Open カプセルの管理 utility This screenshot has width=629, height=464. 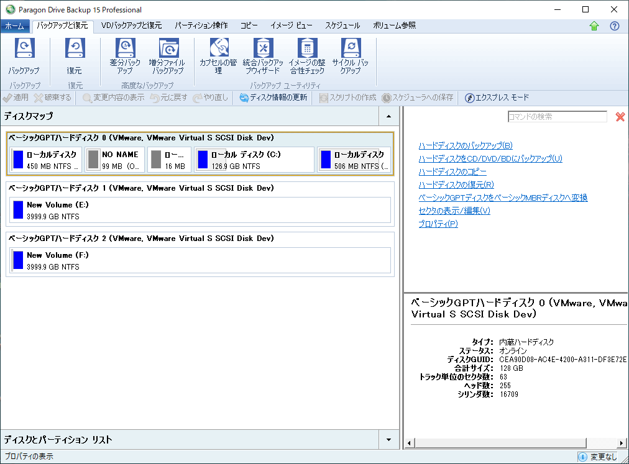(x=218, y=56)
